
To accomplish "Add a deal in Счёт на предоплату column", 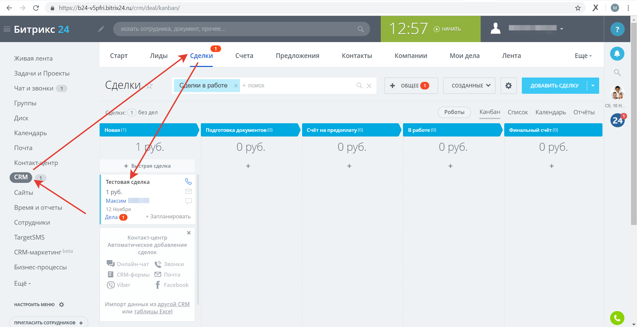I will coord(349,166).
